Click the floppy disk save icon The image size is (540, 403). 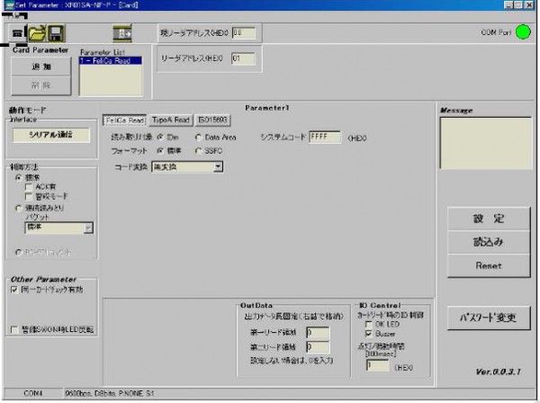point(56,34)
